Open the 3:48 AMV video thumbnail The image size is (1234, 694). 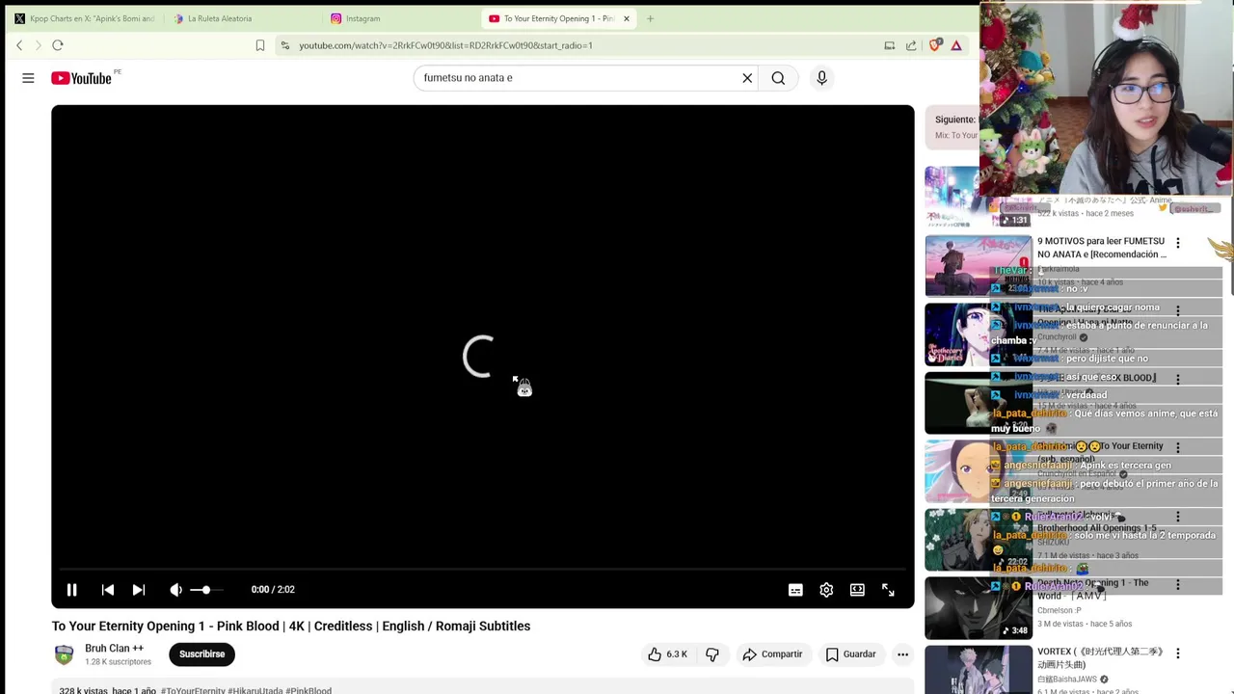pyautogui.click(x=979, y=608)
